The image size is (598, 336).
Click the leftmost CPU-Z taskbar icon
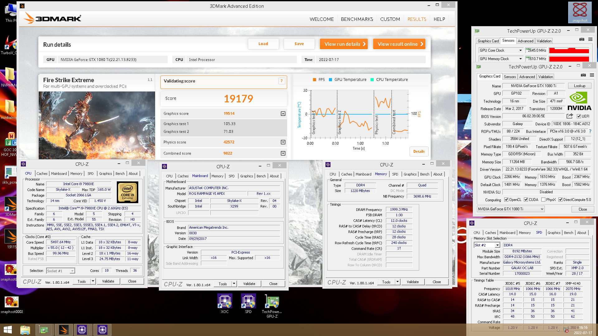click(x=82, y=330)
